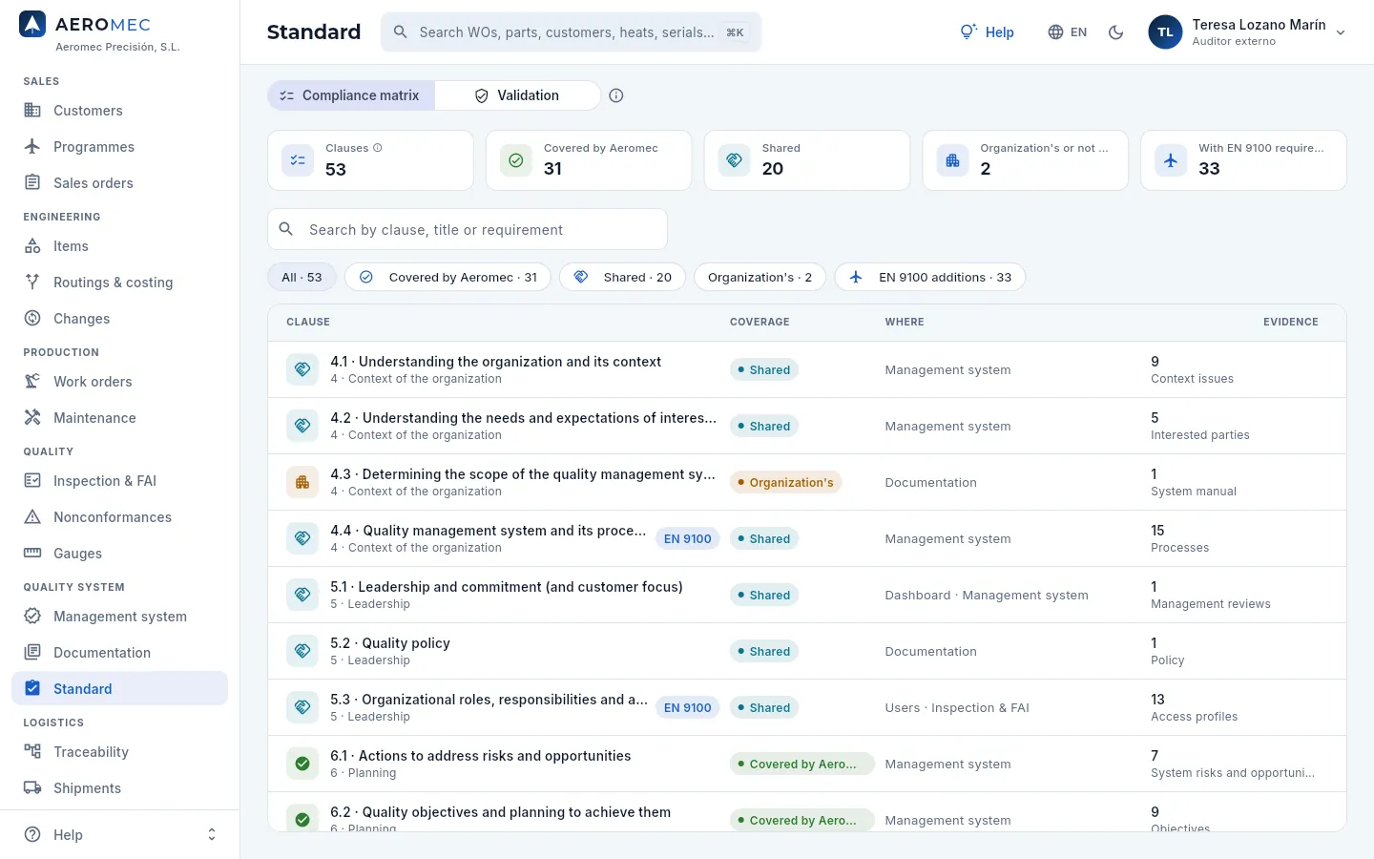Click the info icon beside Validation tab
The height and width of the screenshot is (859, 1374).
click(616, 95)
